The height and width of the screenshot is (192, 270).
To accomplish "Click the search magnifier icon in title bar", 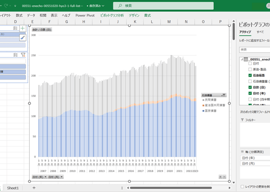I will click(120, 6).
